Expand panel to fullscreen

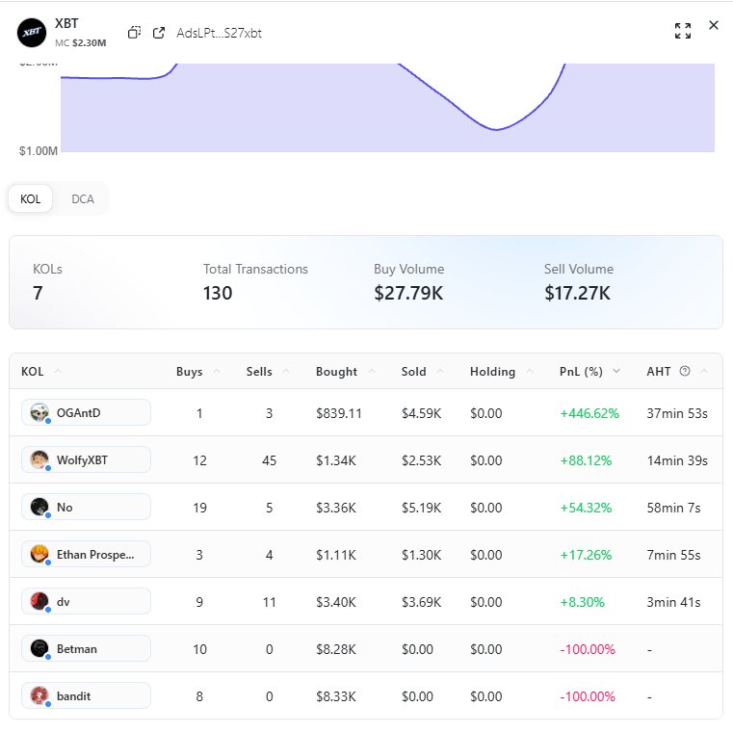[x=683, y=31]
